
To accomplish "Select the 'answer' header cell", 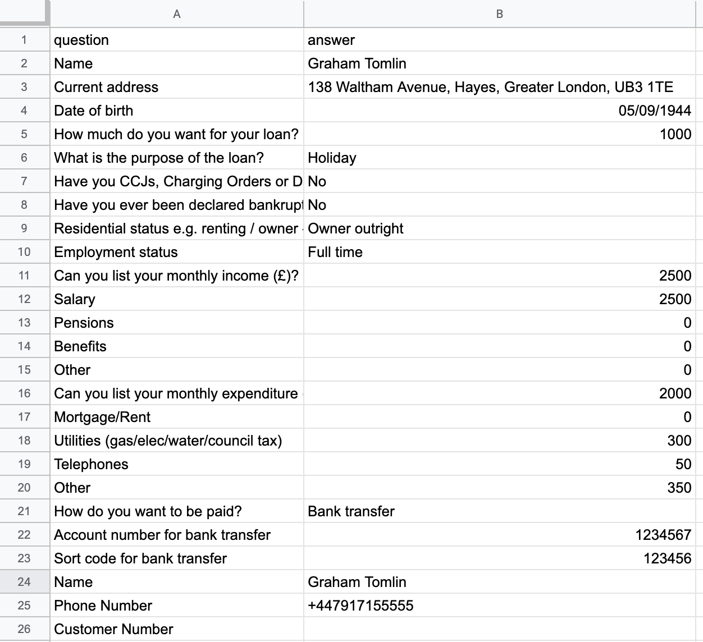I will 499,40.
